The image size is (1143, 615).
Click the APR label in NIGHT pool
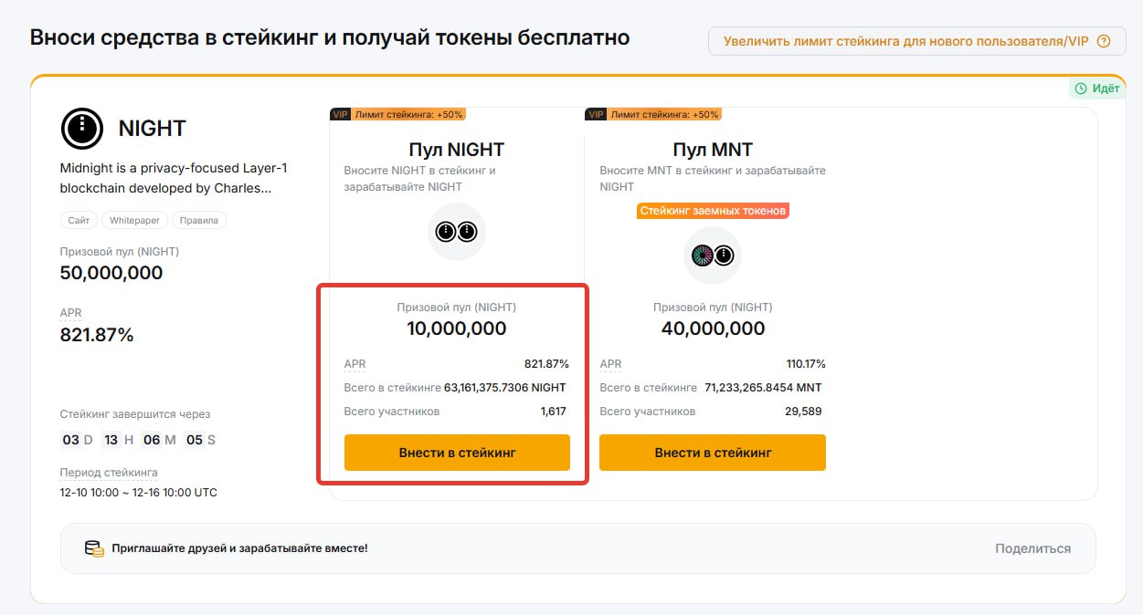(355, 364)
